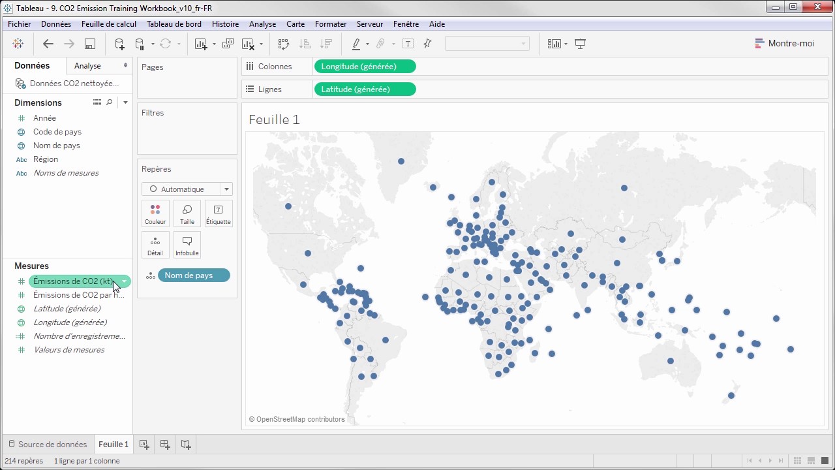
Task: Add a new dashboard tab
Action: pos(165,445)
